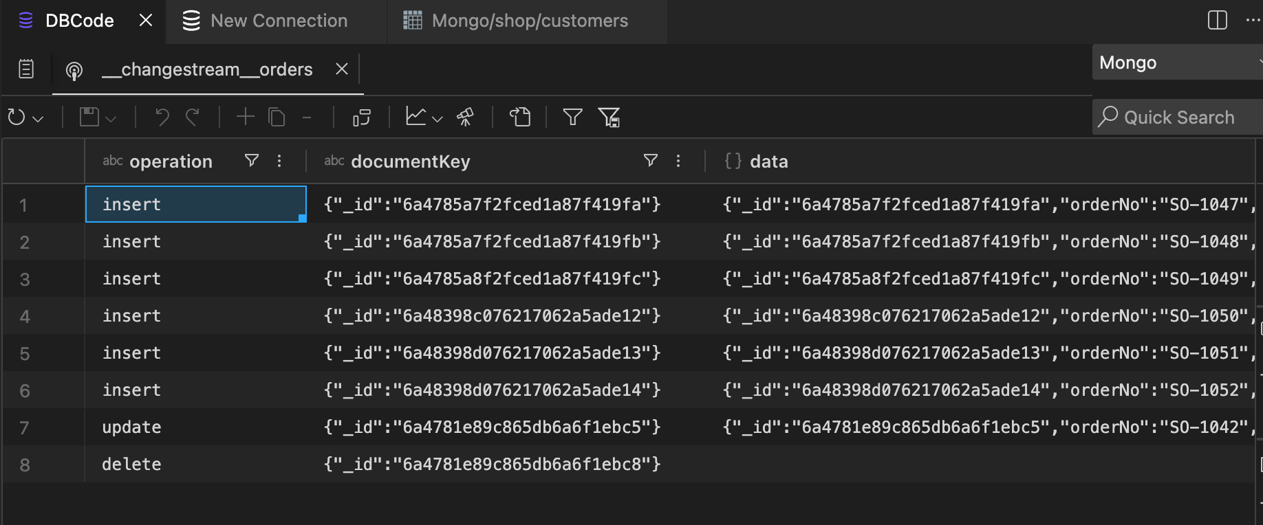Click the save changes disk icon
Image resolution: width=1263 pixels, height=525 pixels.
(x=89, y=117)
